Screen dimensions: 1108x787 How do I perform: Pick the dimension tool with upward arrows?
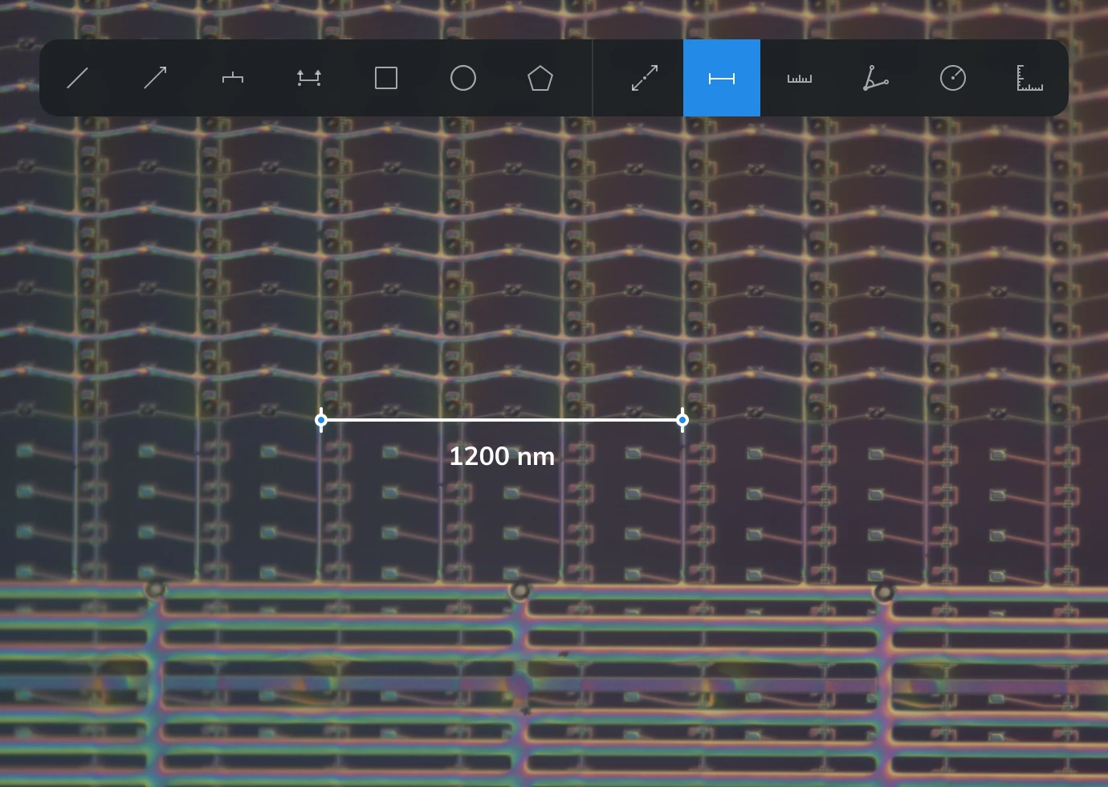coord(309,78)
